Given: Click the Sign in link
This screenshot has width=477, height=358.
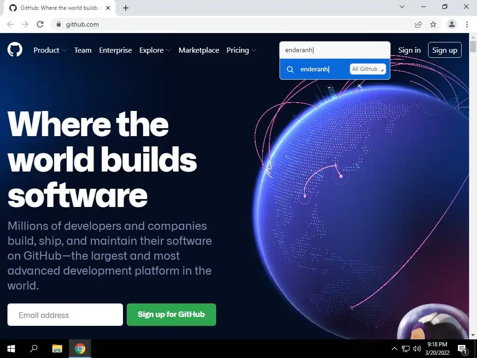Looking at the screenshot, I should 409,50.
